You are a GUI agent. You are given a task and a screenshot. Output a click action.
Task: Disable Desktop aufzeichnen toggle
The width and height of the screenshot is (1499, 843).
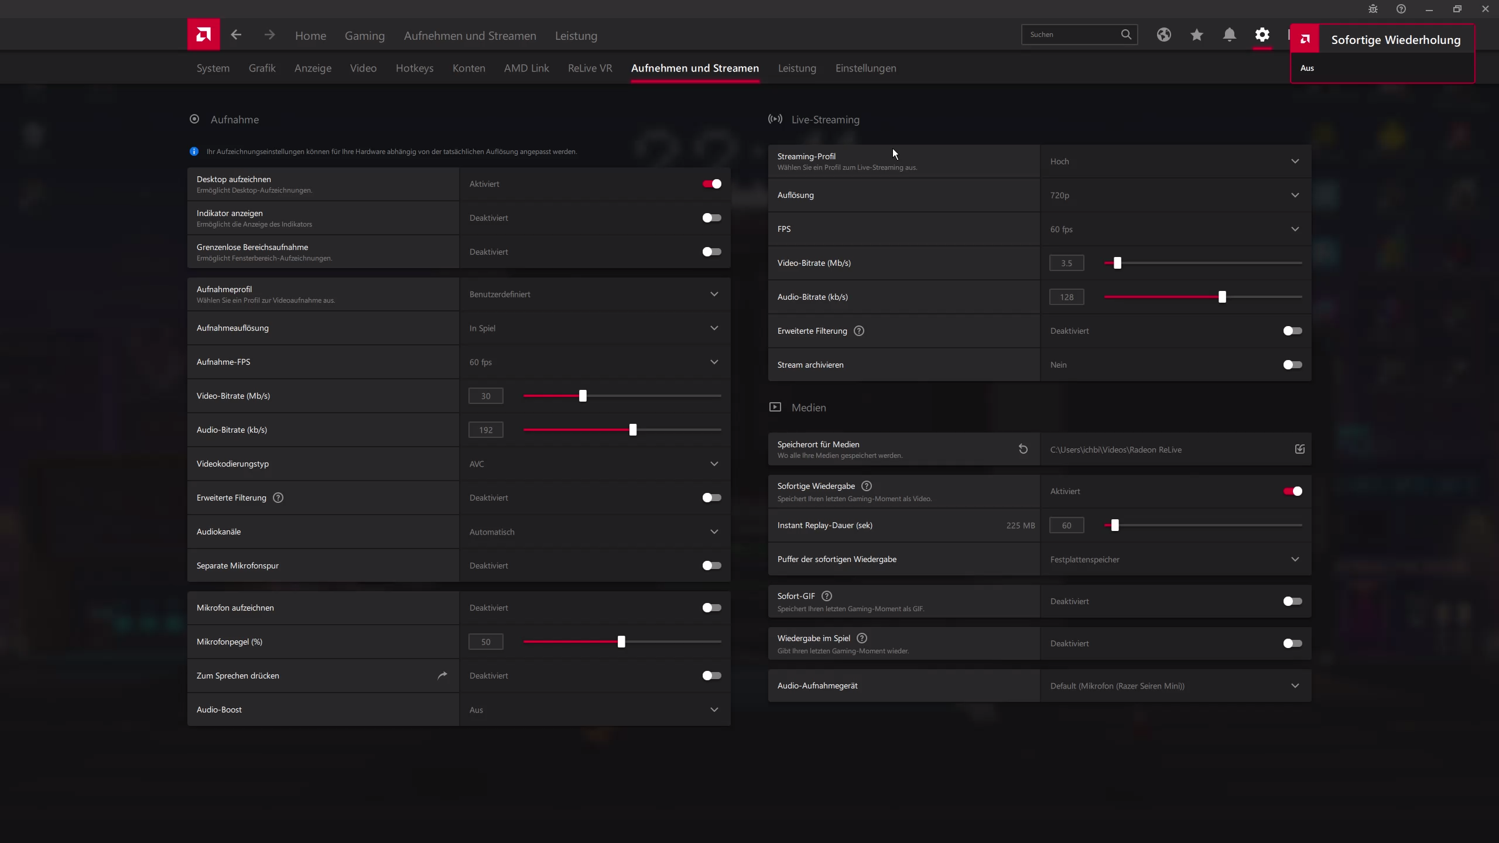711,184
